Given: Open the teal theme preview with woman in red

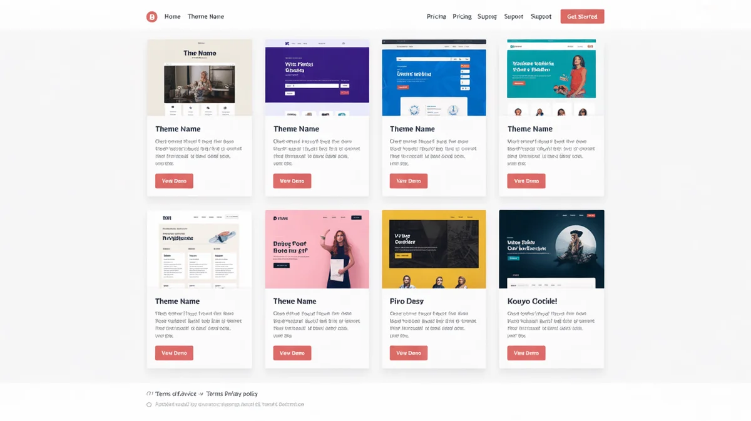Looking at the screenshot, I should [x=551, y=78].
